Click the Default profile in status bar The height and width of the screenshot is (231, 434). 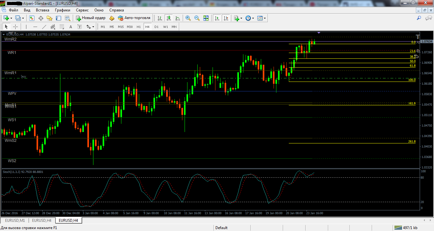click(x=221, y=228)
